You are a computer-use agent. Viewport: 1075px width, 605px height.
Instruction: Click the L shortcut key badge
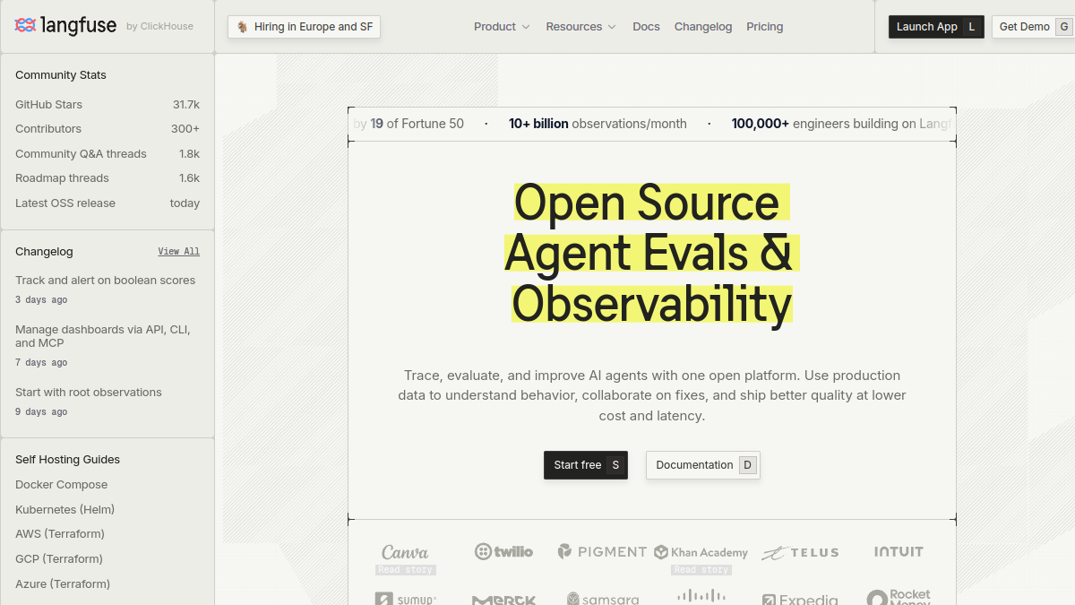pos(971,27)
